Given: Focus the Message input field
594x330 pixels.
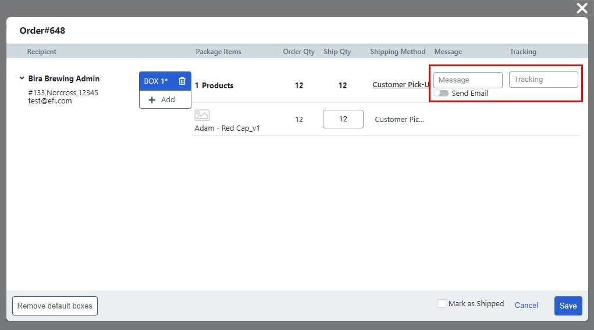Looking at the screenshot, I should click(x=468, y=80).
